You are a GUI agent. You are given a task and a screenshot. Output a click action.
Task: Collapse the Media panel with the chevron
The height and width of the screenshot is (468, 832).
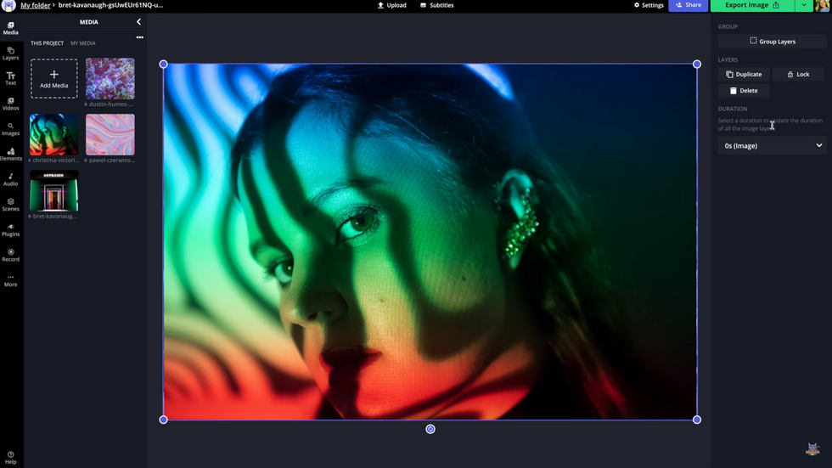click(138, 22)
